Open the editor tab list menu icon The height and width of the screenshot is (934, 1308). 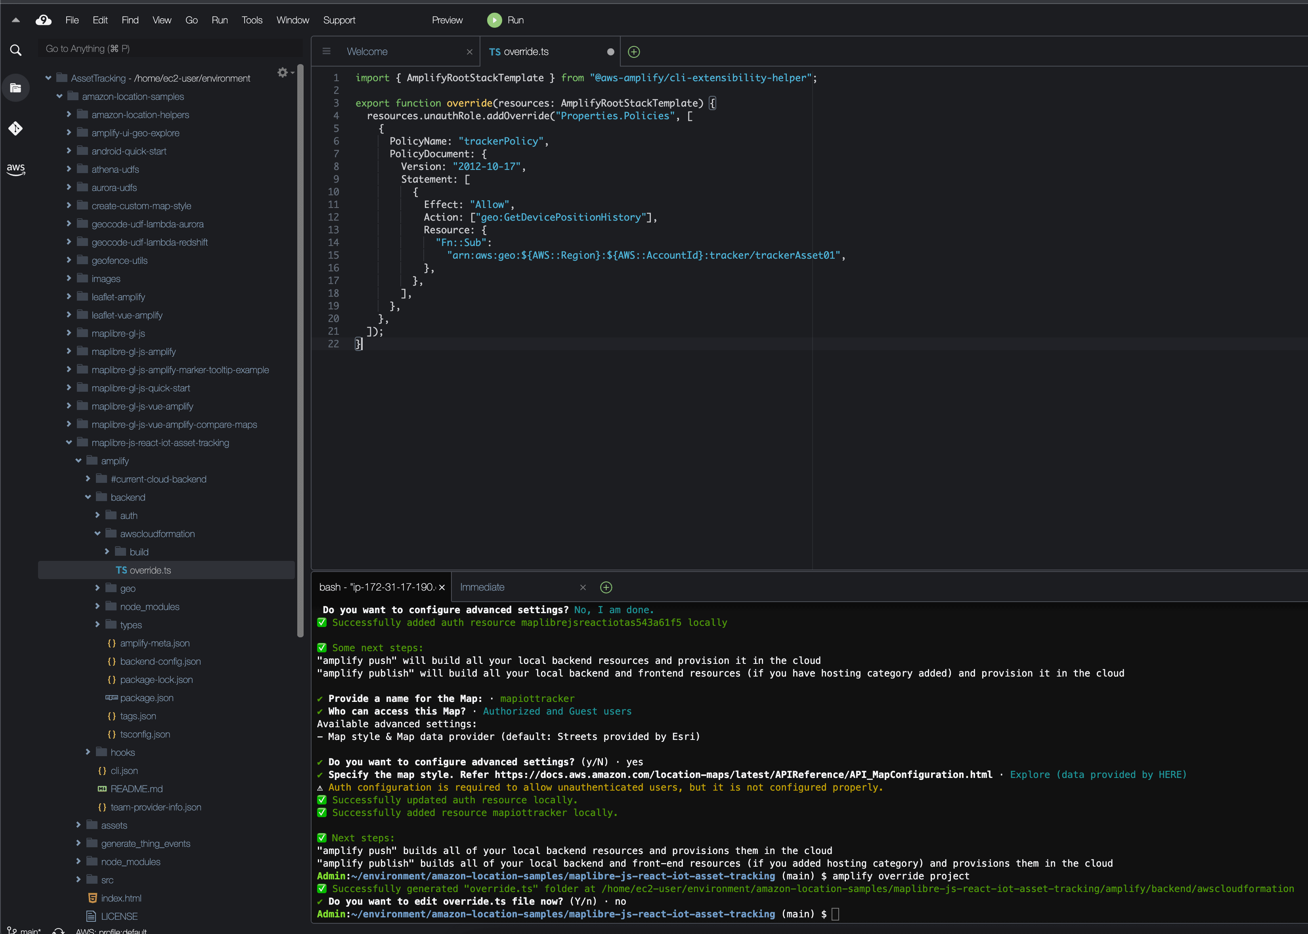tap(326, 51)
